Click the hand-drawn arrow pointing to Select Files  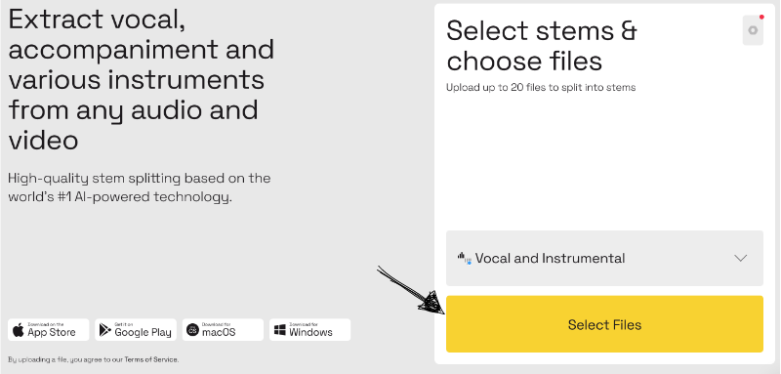tap(410, 290)
